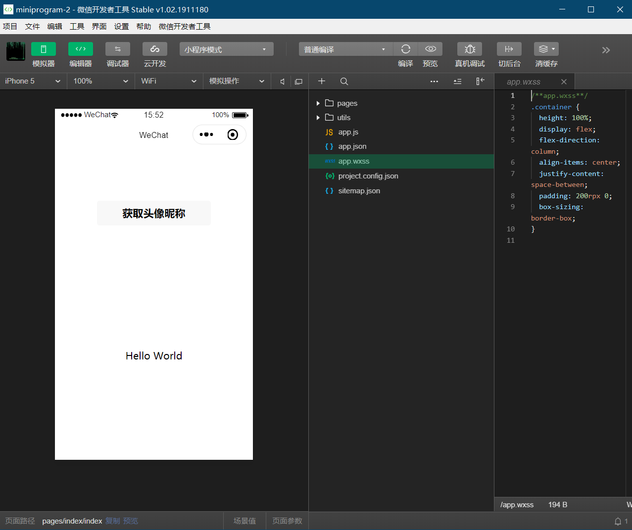This screenshot has height=530, width=632.
Task: Toggle the debugger panel button
Action: click(x=118, y=49)
